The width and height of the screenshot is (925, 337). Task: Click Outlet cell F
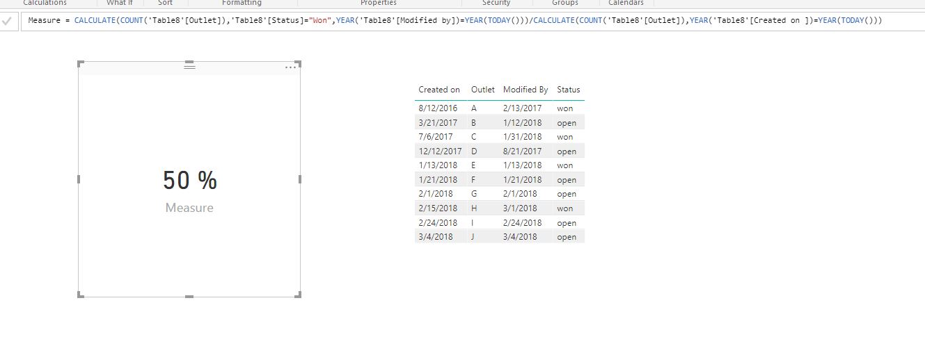[474, 180]
